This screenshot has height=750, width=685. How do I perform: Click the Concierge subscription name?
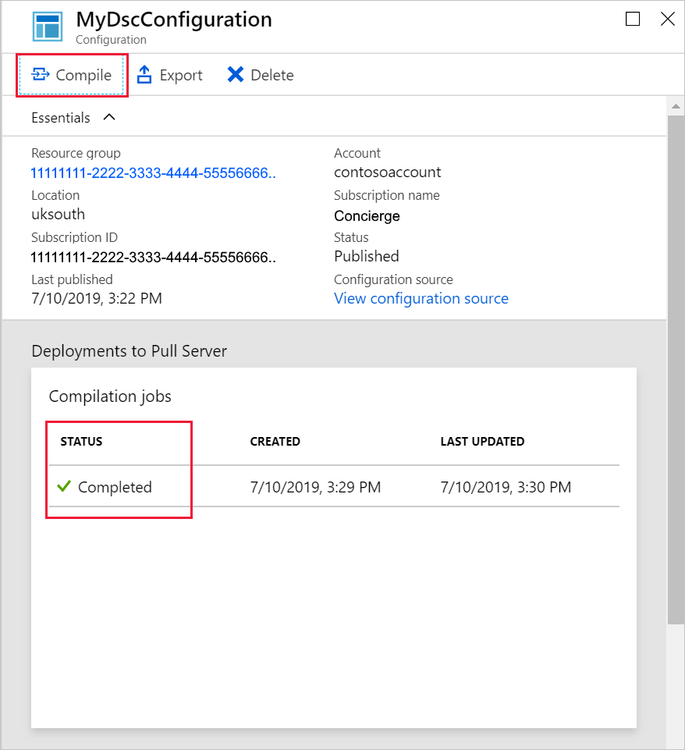367,216
